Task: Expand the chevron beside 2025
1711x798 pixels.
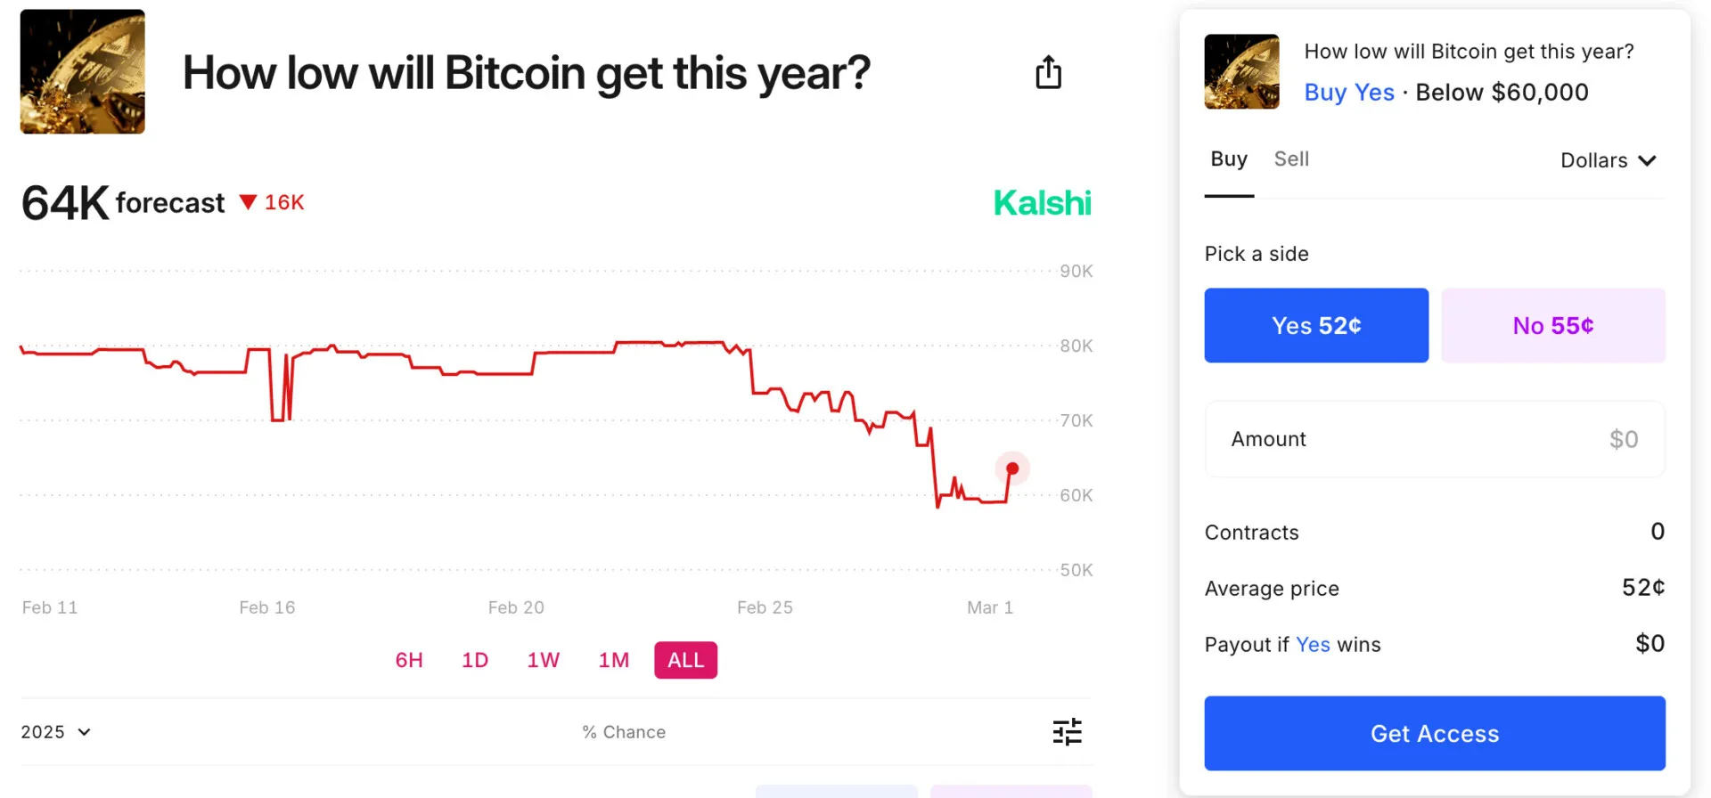Action: [x=85, y=732]
